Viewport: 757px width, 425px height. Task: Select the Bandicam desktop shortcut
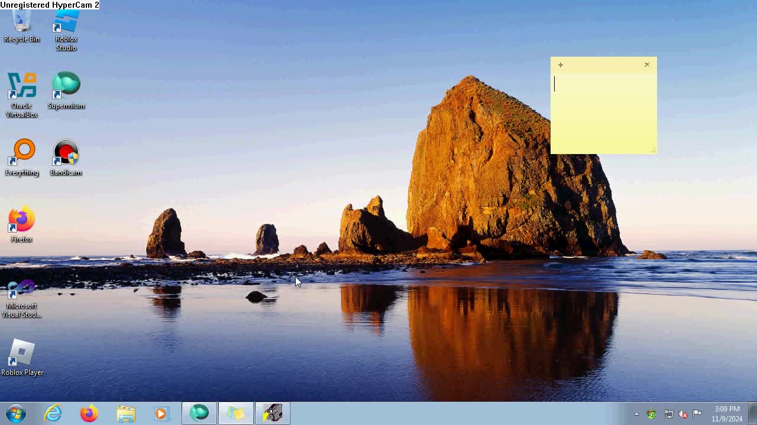tap(66, 158)
